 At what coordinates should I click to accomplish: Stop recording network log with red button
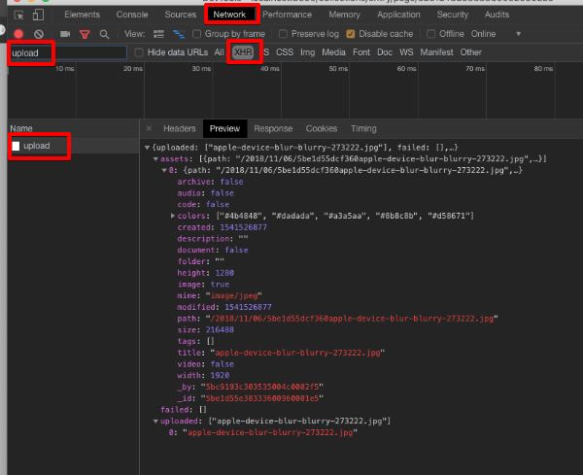click(18, 34)
